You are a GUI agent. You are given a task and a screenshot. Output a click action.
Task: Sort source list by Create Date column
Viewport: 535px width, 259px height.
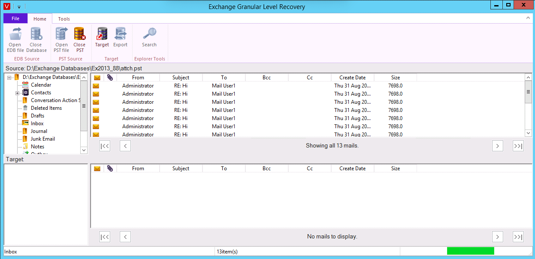(x=353, y=78)
